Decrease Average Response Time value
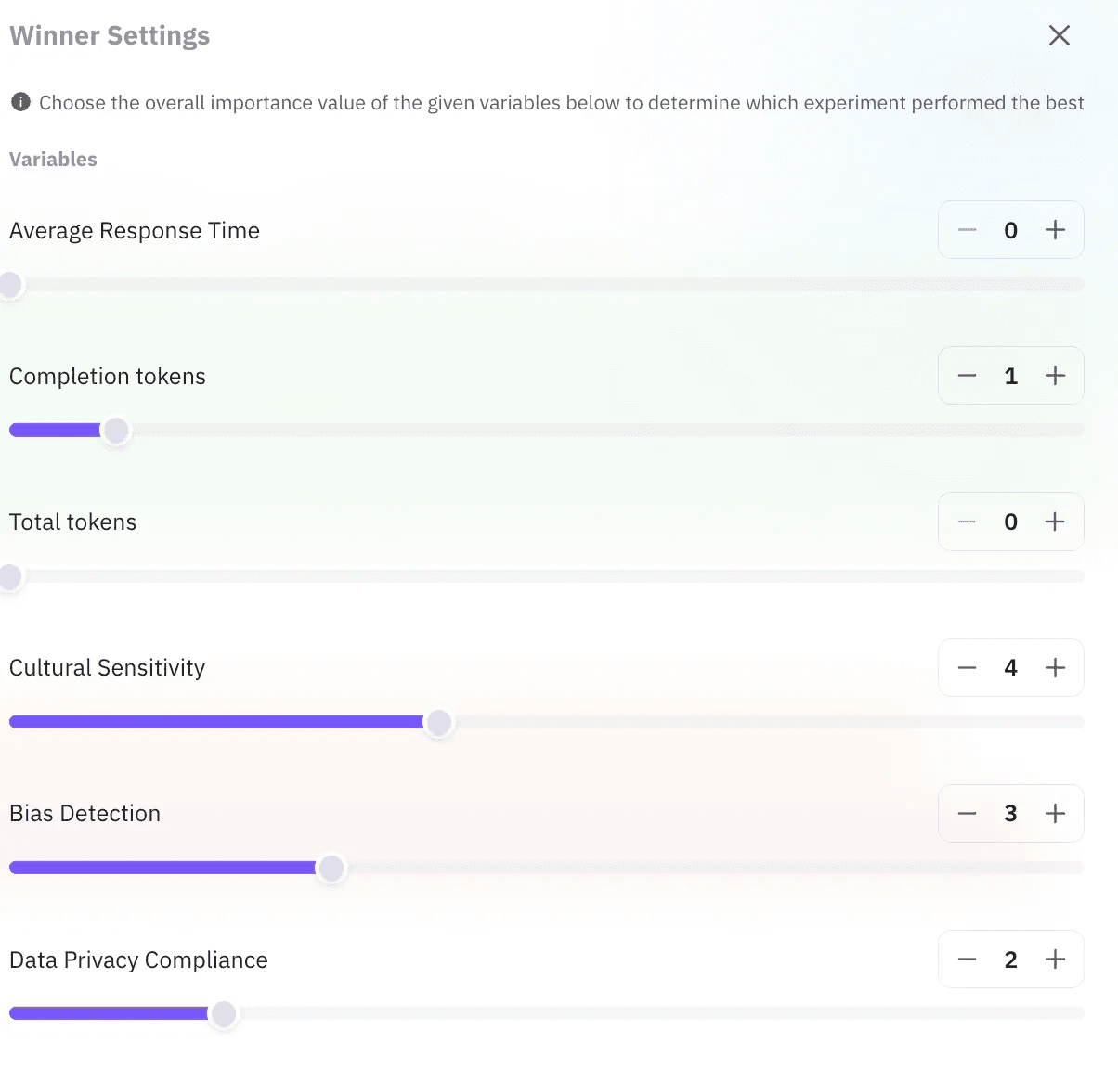1118x1069 pixels. pyautogui.click(x=967, y=230)
